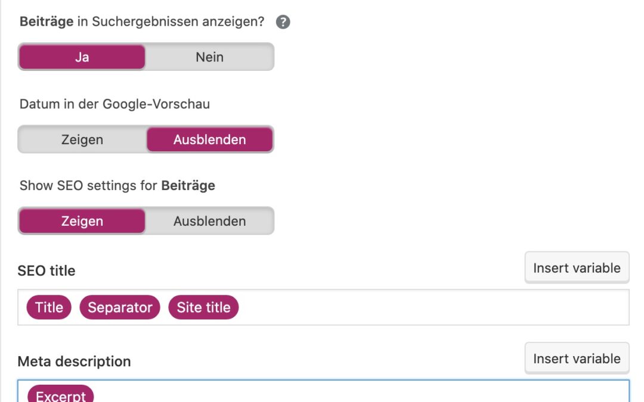Image resolution: width=644 pixels, height=402 pixels.
Task: Set Show SEO settings for Beiträge to Ausblenden
Action: (x=209, y=221)
